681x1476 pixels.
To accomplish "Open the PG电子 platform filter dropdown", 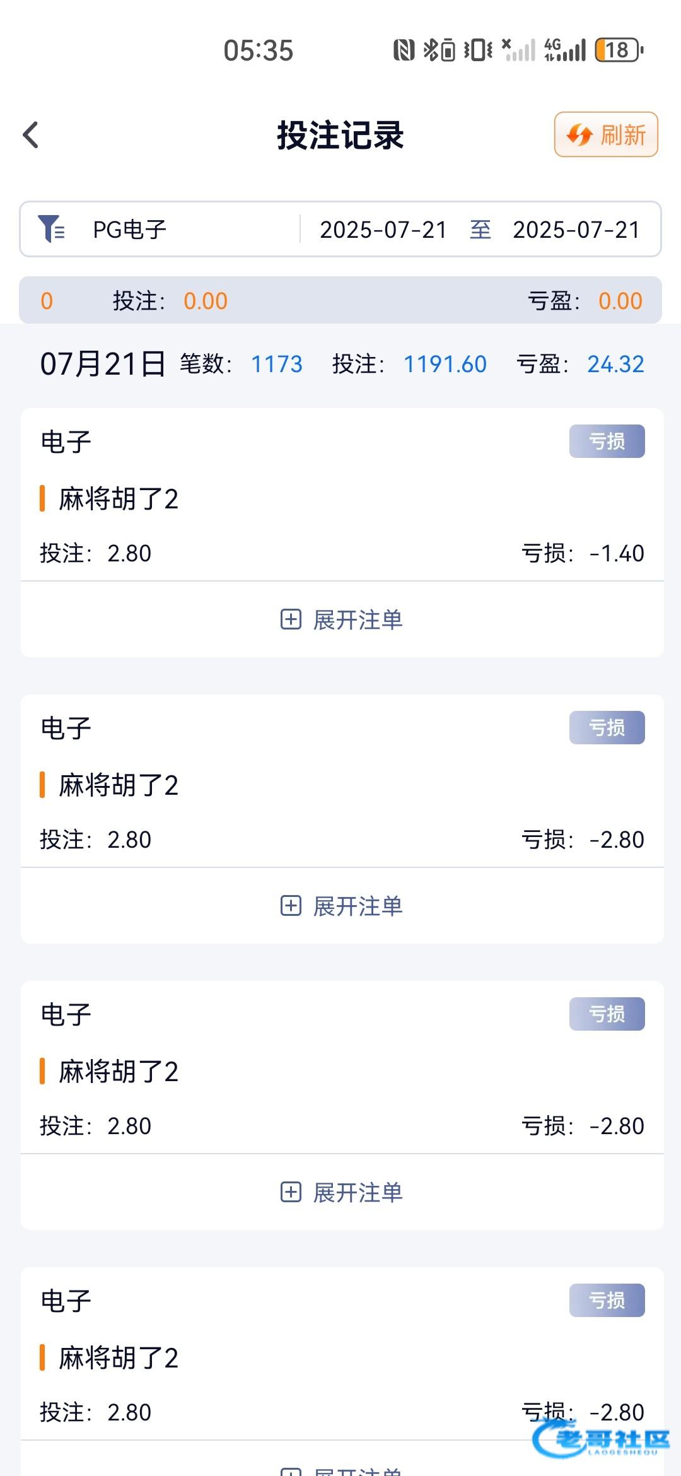I will tap(130, 230).
